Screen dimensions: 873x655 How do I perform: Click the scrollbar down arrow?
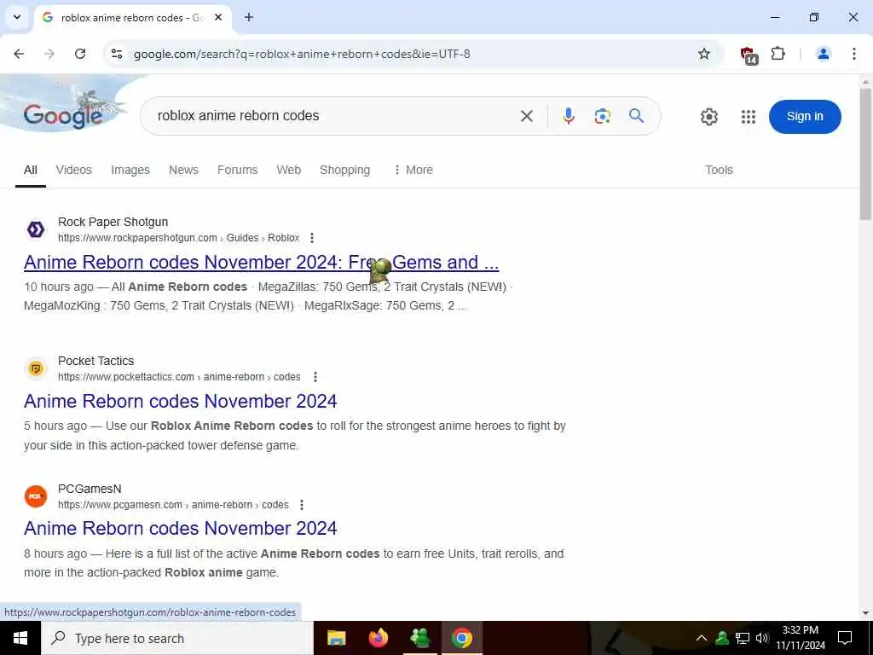865,613
